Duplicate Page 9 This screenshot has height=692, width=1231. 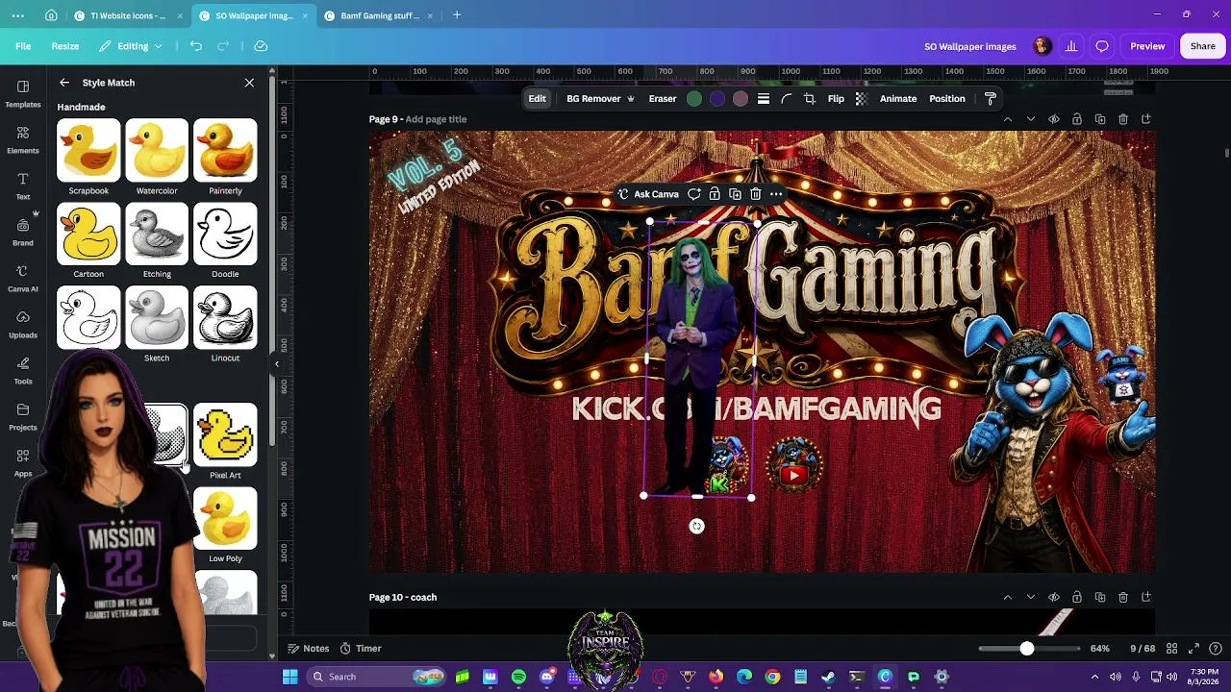click(x=1099, y=119)
